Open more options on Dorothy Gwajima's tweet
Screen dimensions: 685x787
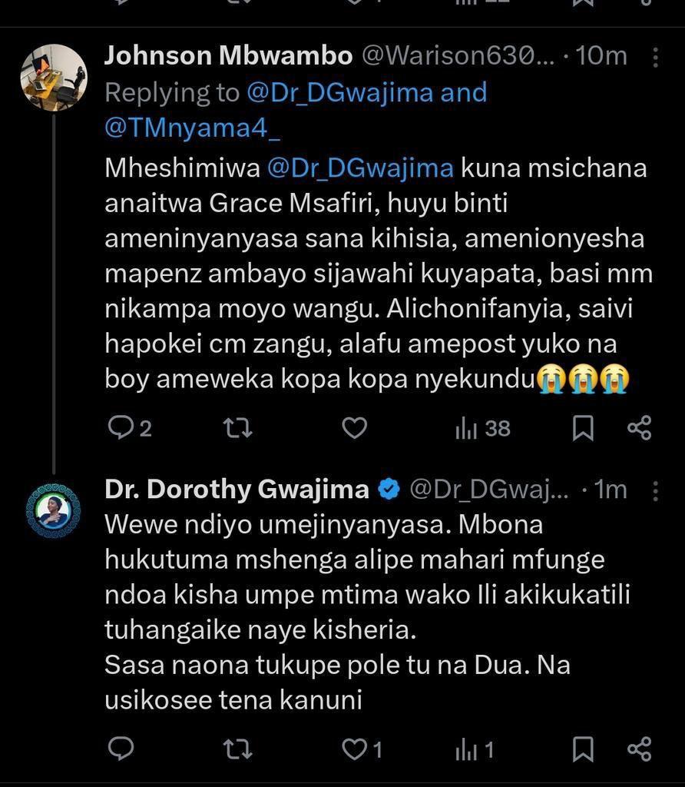[655, 491]
